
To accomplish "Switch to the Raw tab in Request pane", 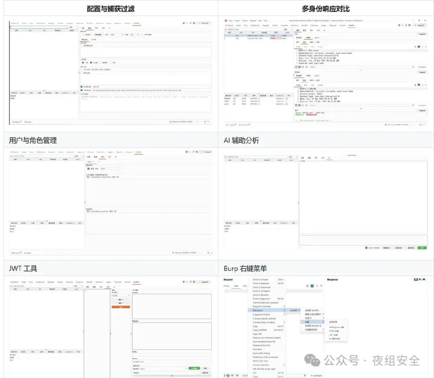I will [x=236, y=286].
